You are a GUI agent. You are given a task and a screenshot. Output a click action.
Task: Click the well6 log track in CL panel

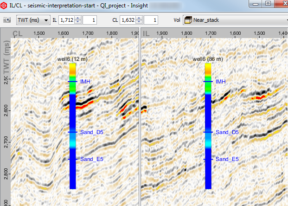click(72, 126)
